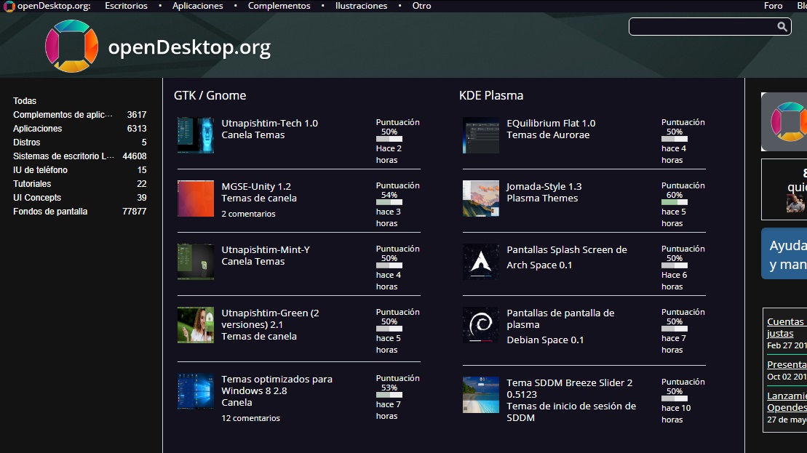Click the Debian Space swirl icon

pos(481,325)
